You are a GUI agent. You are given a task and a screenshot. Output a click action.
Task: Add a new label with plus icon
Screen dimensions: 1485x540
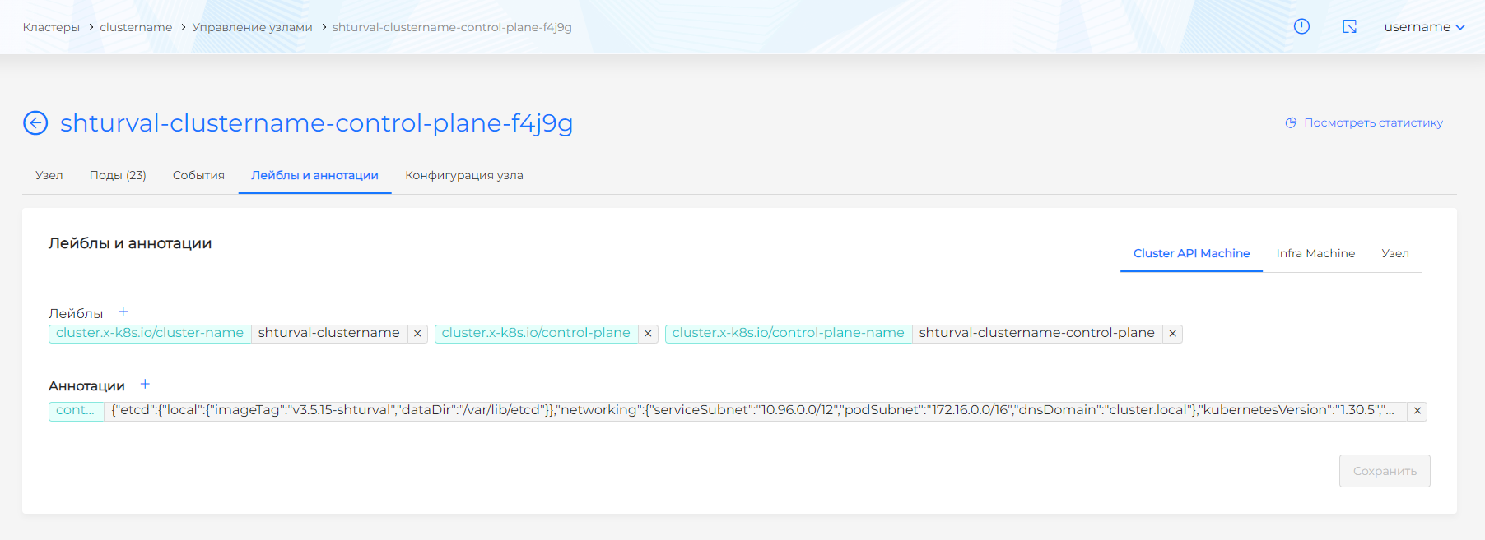point(123,312)
